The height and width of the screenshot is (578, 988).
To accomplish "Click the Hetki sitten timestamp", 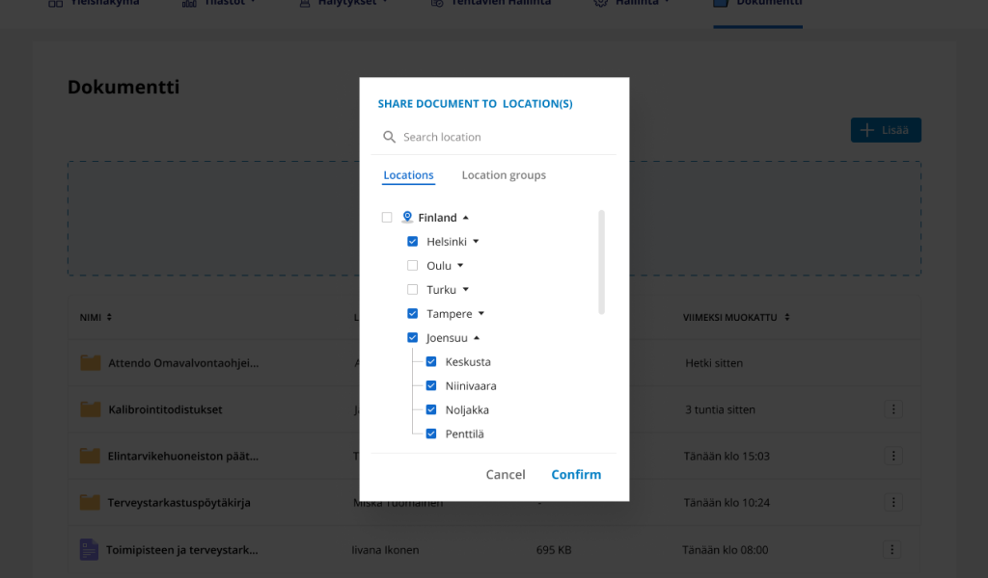I will pos(714,363).
